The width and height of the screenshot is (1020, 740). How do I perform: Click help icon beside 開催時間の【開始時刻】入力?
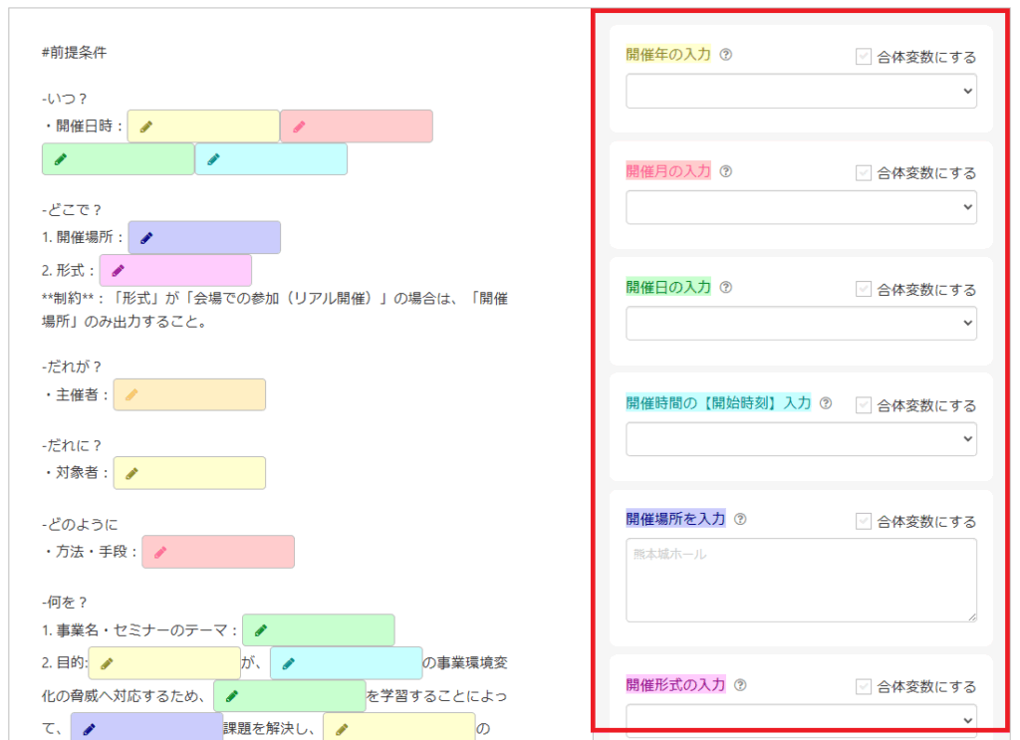click(x=826, y=403)
